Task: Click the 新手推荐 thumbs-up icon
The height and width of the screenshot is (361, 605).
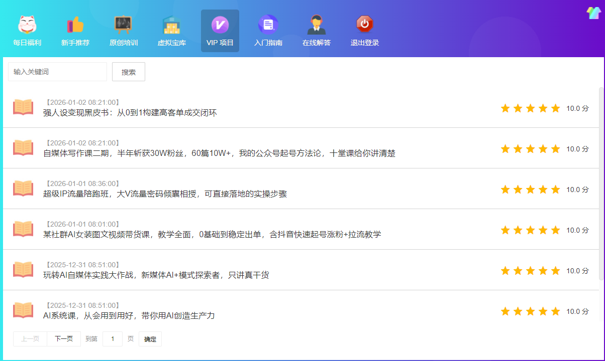Action: [x=75, y=25]
